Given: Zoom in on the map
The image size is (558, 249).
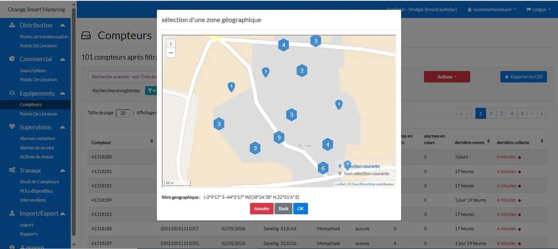Looking at the screenshot, I should [171, 44].
